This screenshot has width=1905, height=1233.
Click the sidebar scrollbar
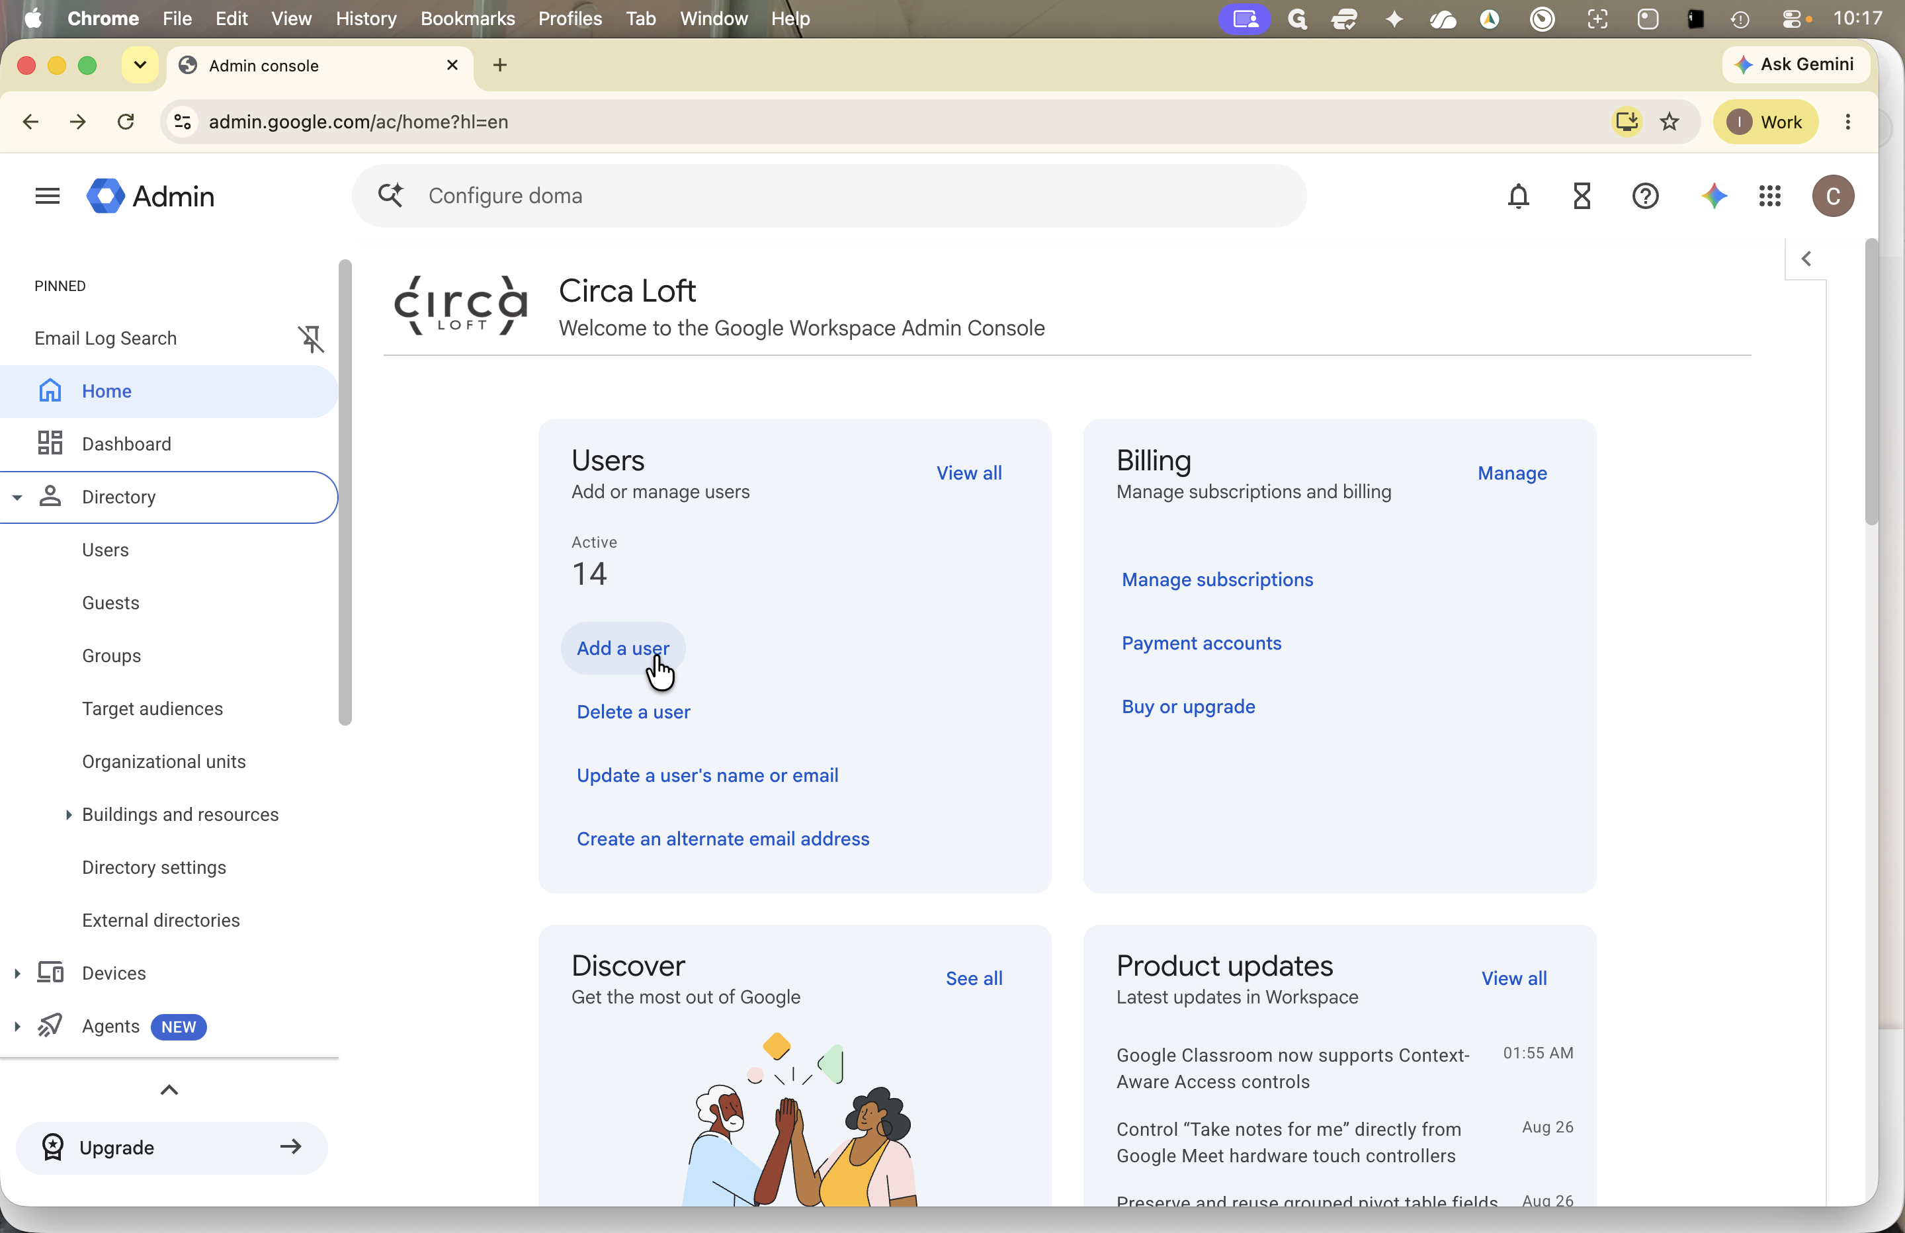tap(345, 492)
